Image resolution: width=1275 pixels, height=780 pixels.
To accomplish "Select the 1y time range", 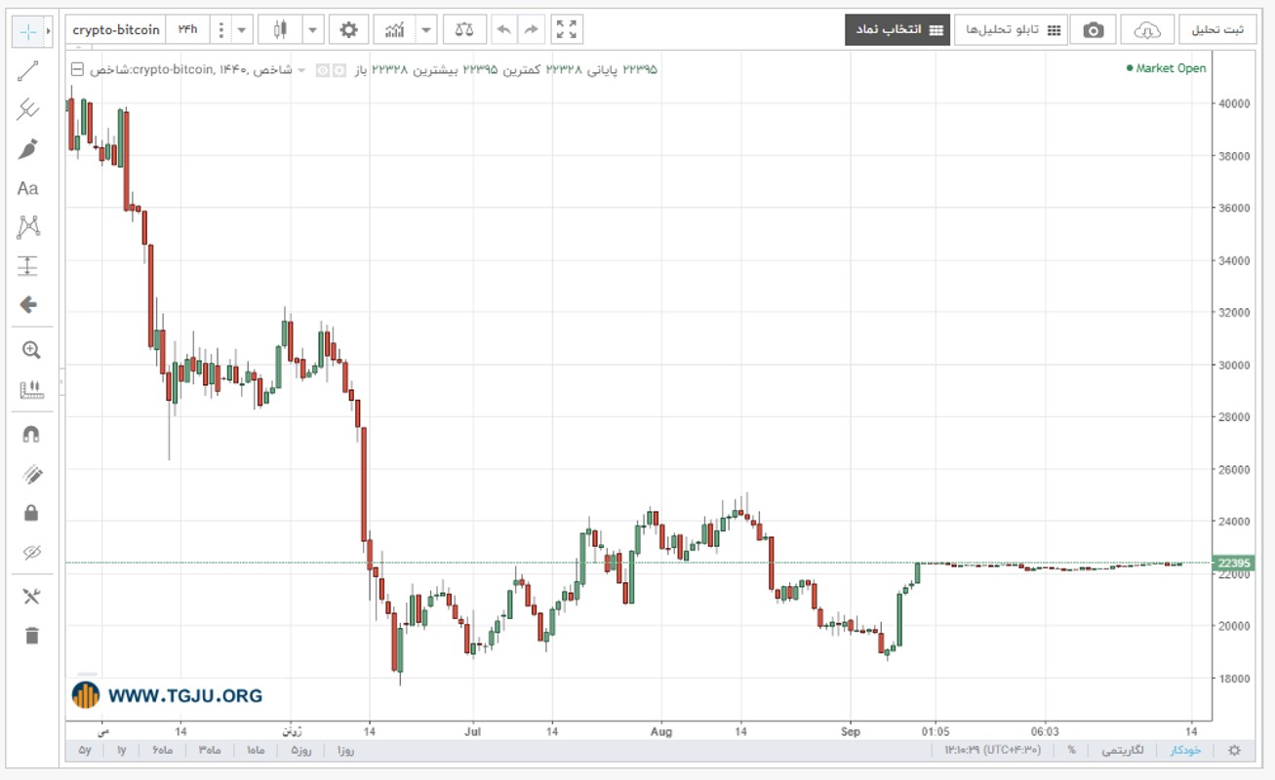I will tap(122, 750).
